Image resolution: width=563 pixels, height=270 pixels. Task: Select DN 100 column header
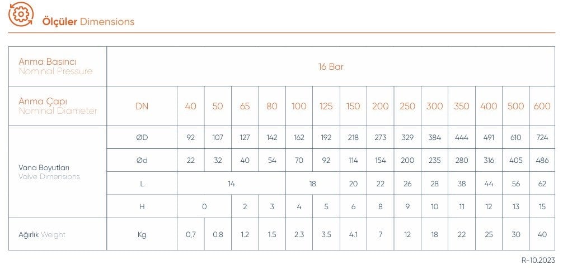coord(299,107)
